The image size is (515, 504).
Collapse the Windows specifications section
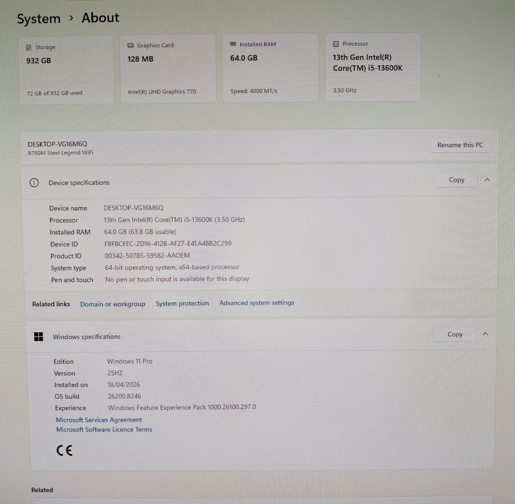tap(485, 334)
